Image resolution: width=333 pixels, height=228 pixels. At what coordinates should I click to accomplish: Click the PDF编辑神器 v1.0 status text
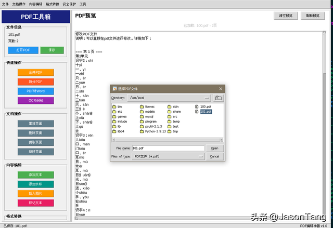coord(313,226)
